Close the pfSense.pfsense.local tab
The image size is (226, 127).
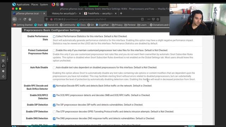(44, 13)
